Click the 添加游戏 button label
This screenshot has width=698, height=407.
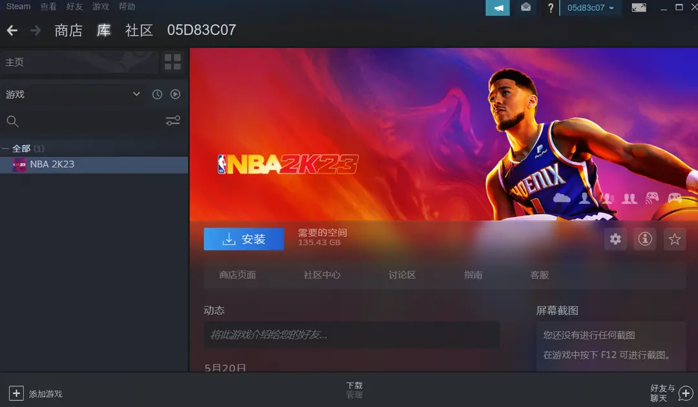[45, 393]
